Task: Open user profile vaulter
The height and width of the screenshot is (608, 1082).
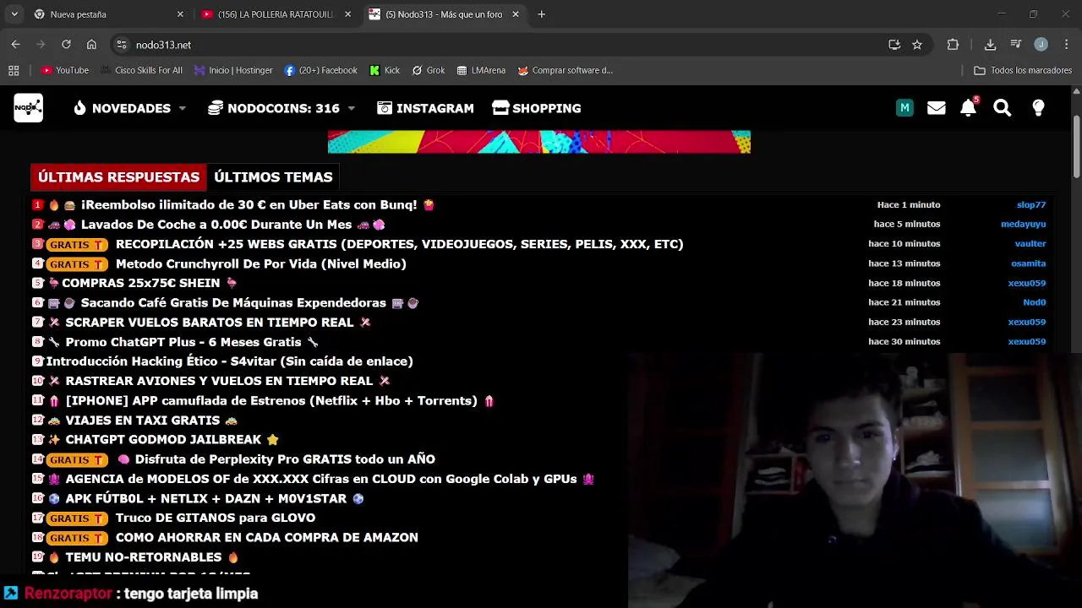Action: [x=1030, y=243]
